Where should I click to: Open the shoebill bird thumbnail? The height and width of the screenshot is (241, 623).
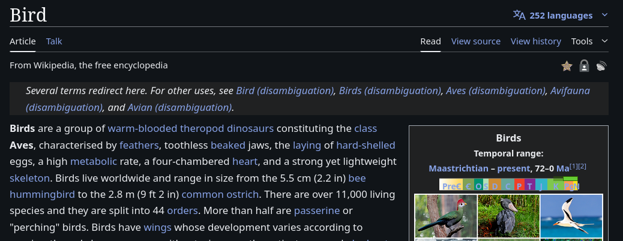pyautogui.click(x=508, y=216)
